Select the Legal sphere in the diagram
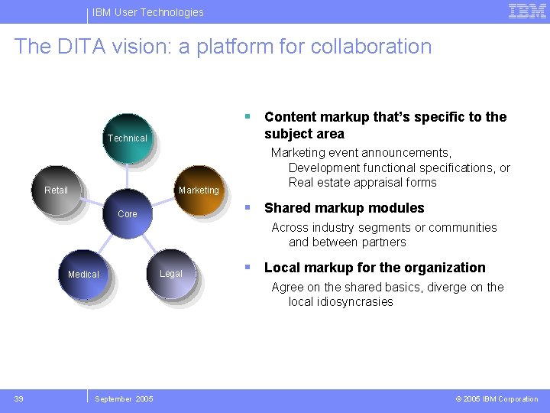Screen dimensions: 550x413 point(171,274)
